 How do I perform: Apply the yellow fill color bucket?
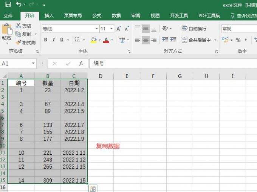[93, 40]
